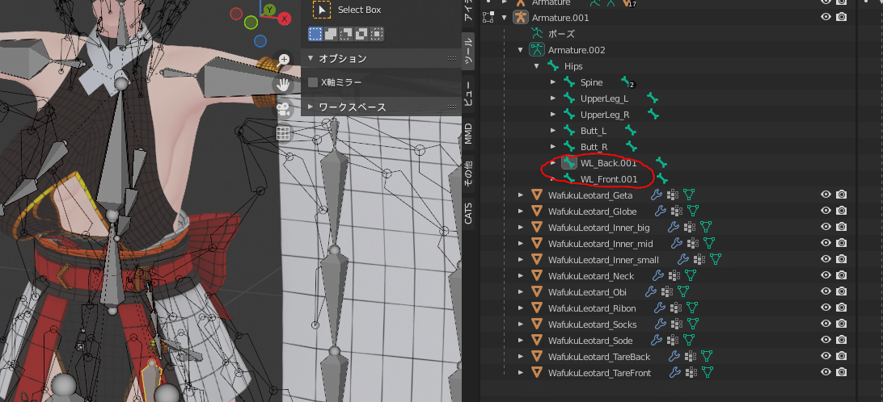Click the zoom magnifier viewport icon
The image size is (883, 402).
[x=283, y=61]
